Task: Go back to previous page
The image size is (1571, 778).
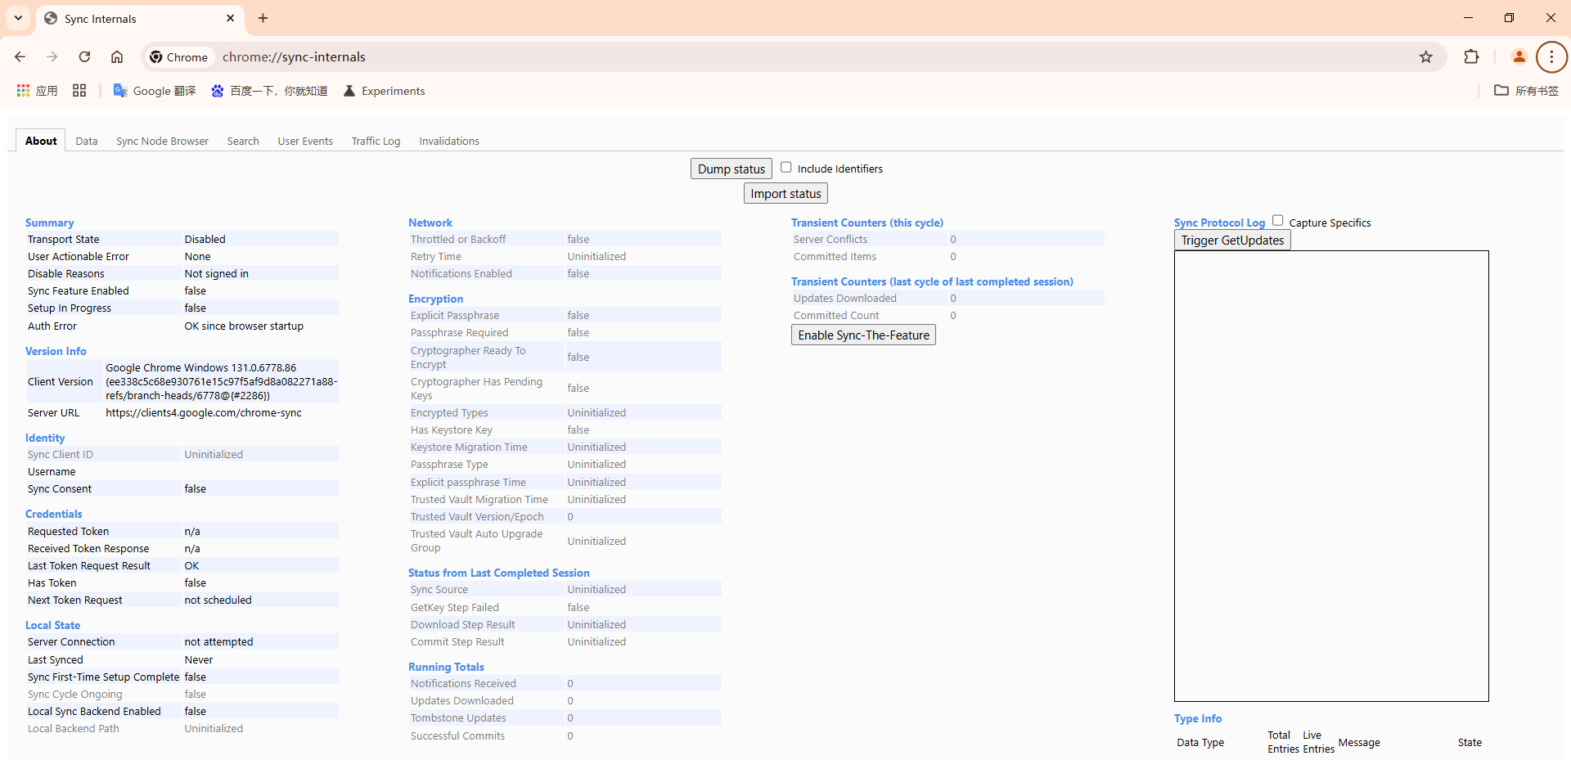Action: pyautogui.click(x=20, y=56)
